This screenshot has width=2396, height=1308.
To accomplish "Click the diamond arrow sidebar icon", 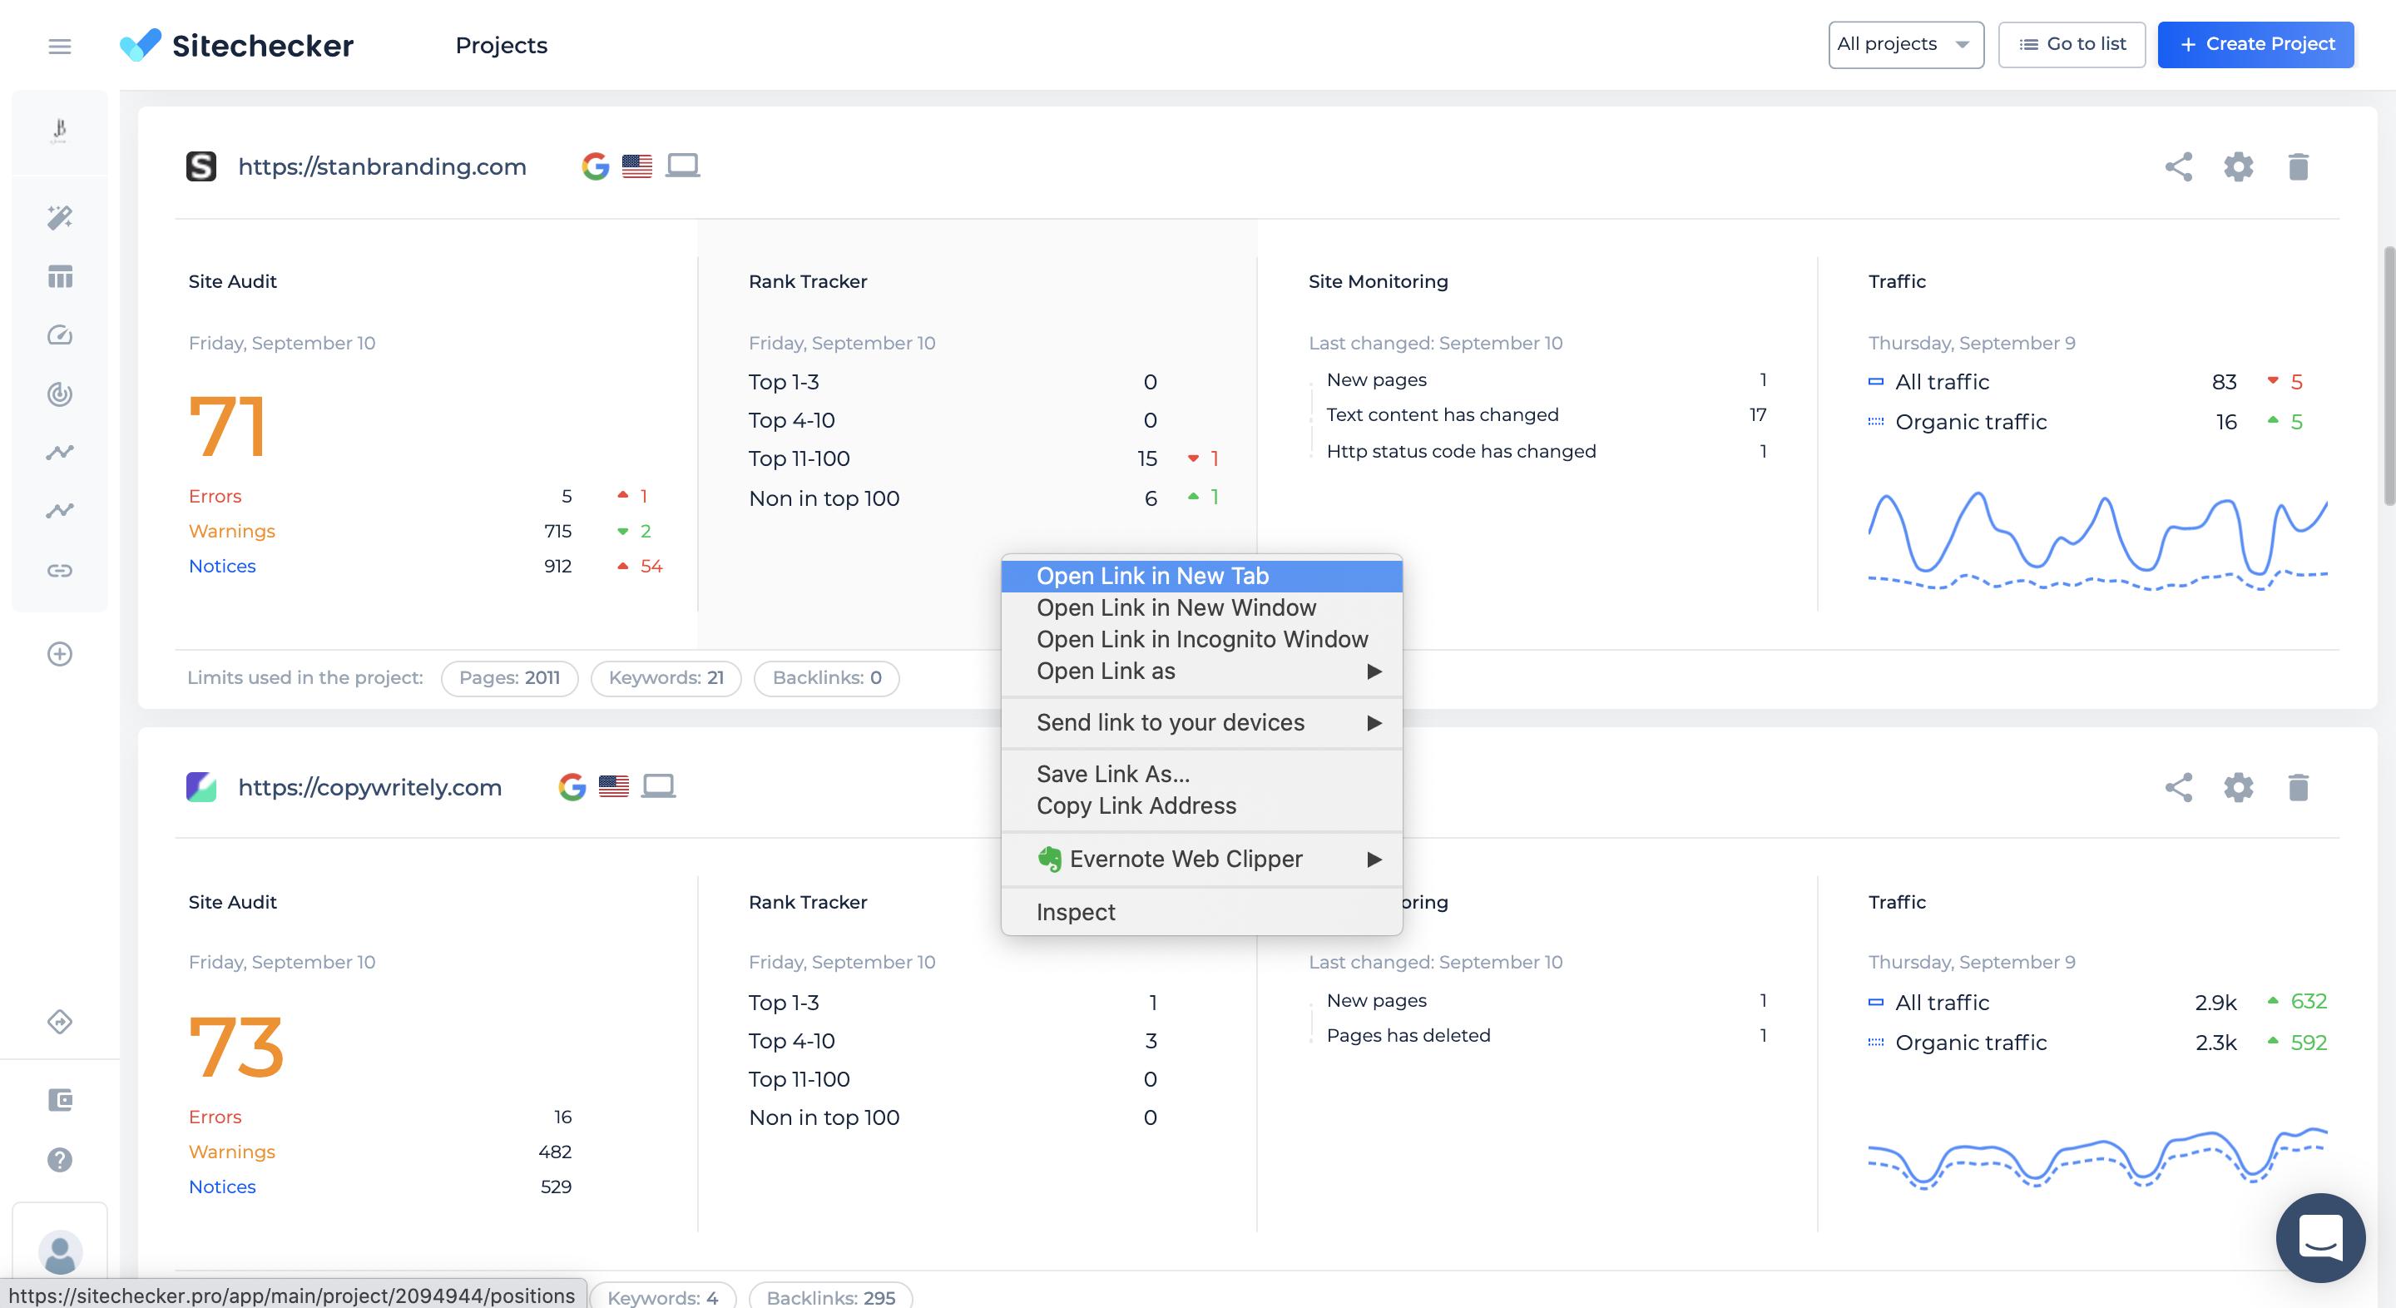I will 60,1022.
